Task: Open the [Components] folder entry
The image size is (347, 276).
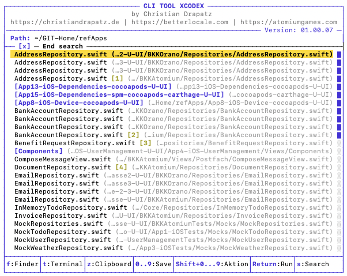Action: point(173,151)
